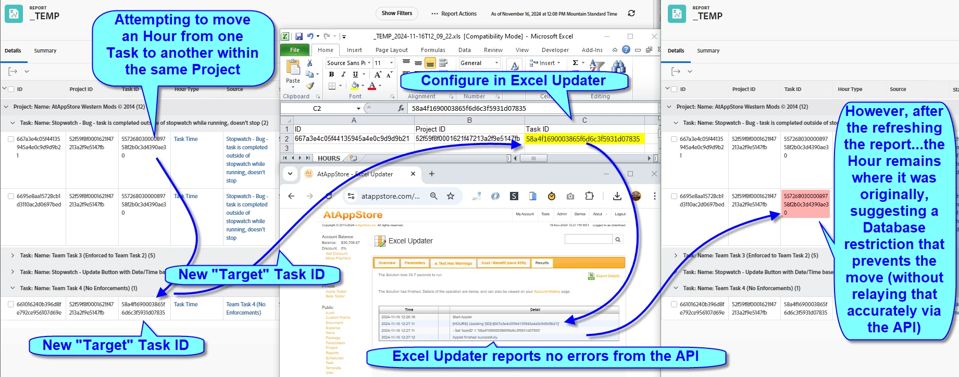Toggle Italic formatting in Excel

343,74
